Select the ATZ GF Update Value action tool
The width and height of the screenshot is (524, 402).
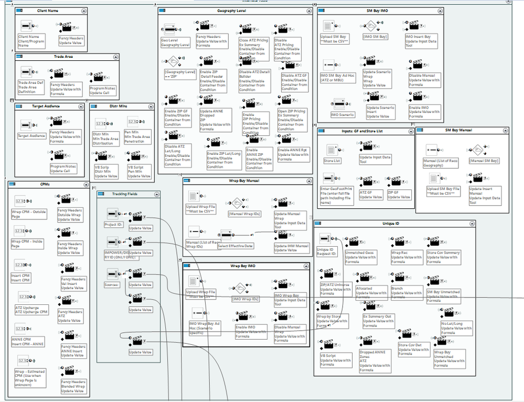(368, 182)
